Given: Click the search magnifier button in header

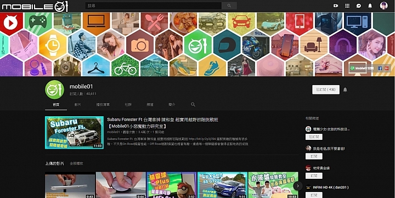Looking at the screenshot, I should pos(229,5).
